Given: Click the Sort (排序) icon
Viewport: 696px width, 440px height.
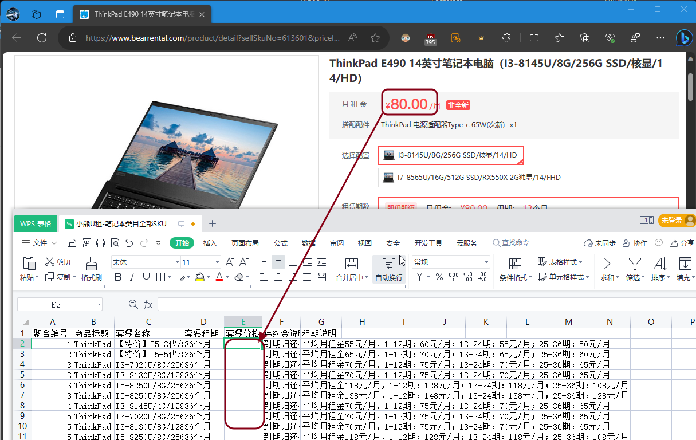Looking at the screenshot, I should pyautogui.click(x=659, y=269).
